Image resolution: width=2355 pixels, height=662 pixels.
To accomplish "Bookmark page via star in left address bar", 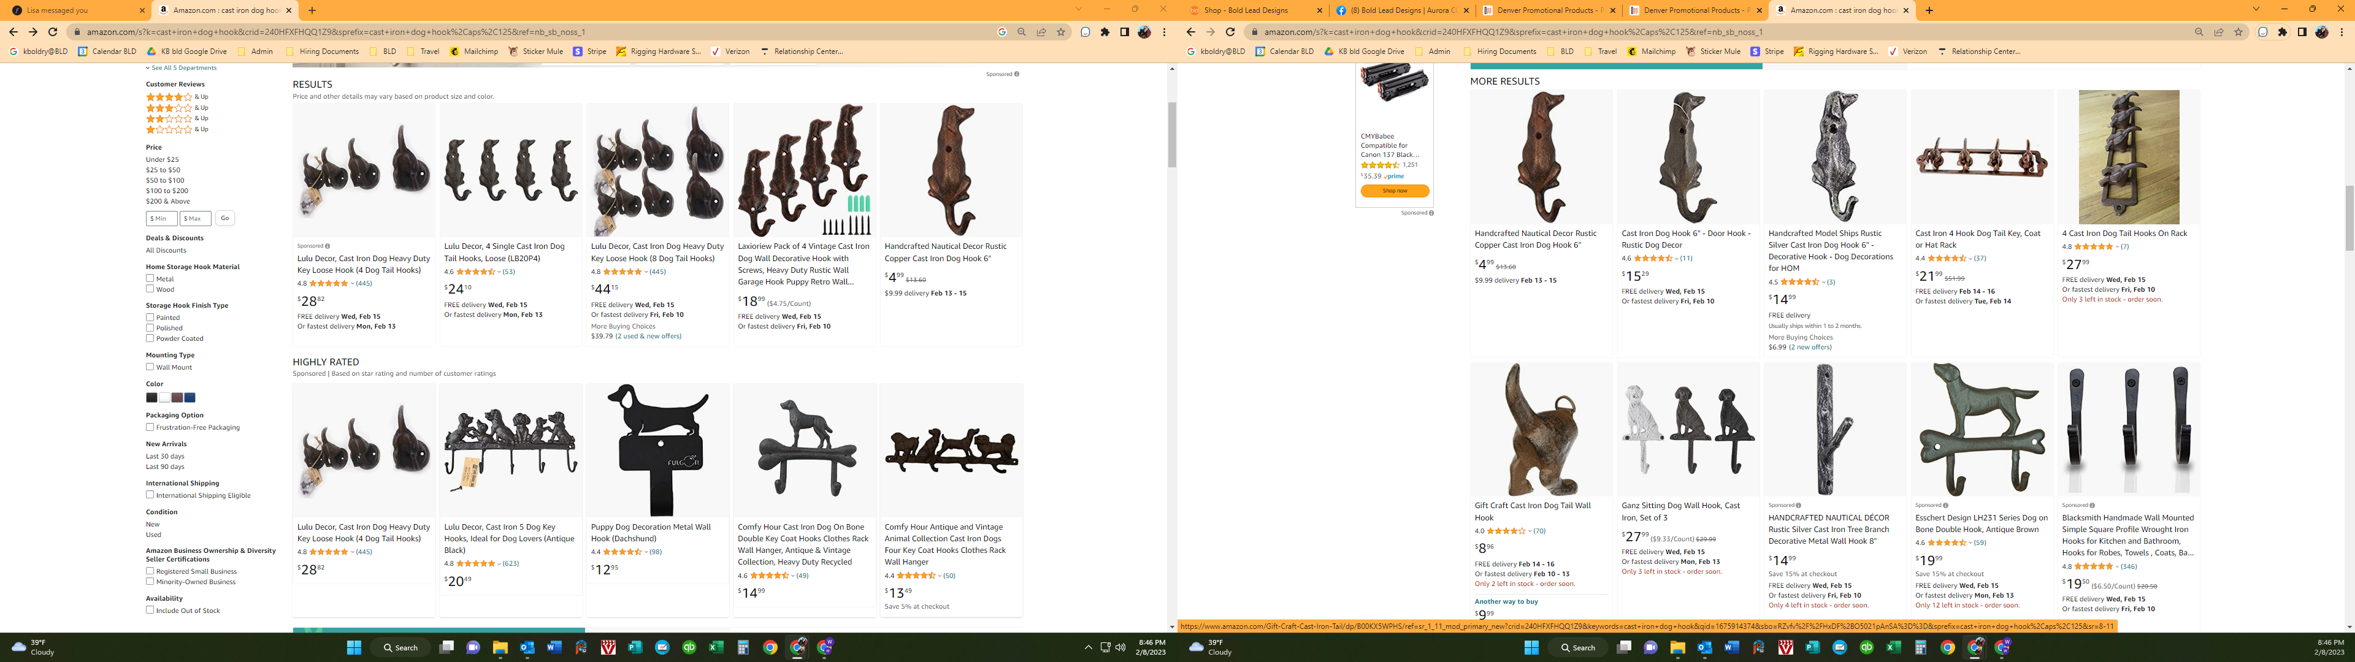I will [x=1060, y=32].
